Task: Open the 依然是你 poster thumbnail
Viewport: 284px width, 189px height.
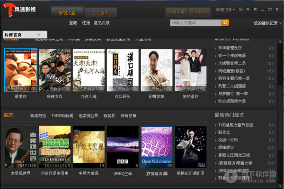Action: (x=191, y=70)
